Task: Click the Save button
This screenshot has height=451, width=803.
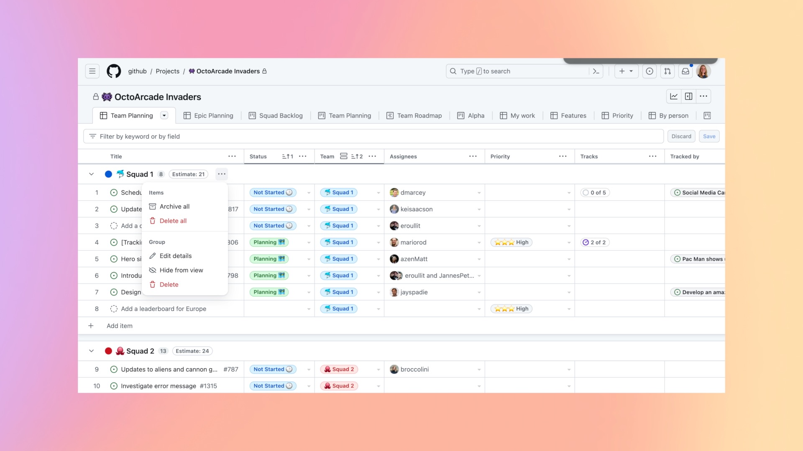Action: click(x=709, y=137)
